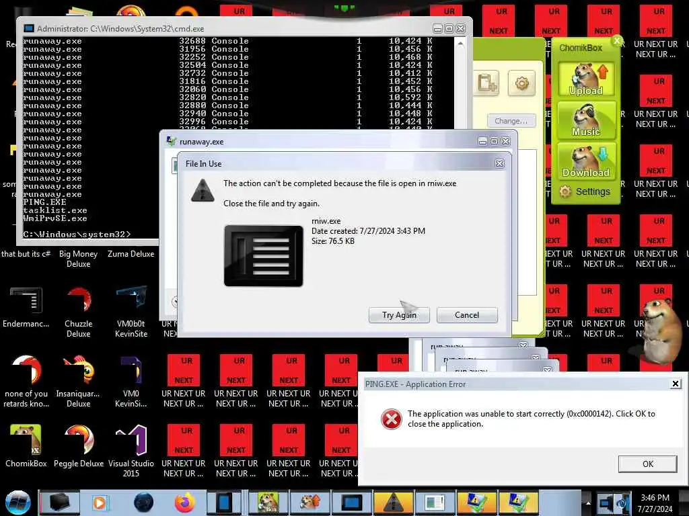Select the Peggle Deluxe desktop icon

pyautogui.click(x=78, y=447)
